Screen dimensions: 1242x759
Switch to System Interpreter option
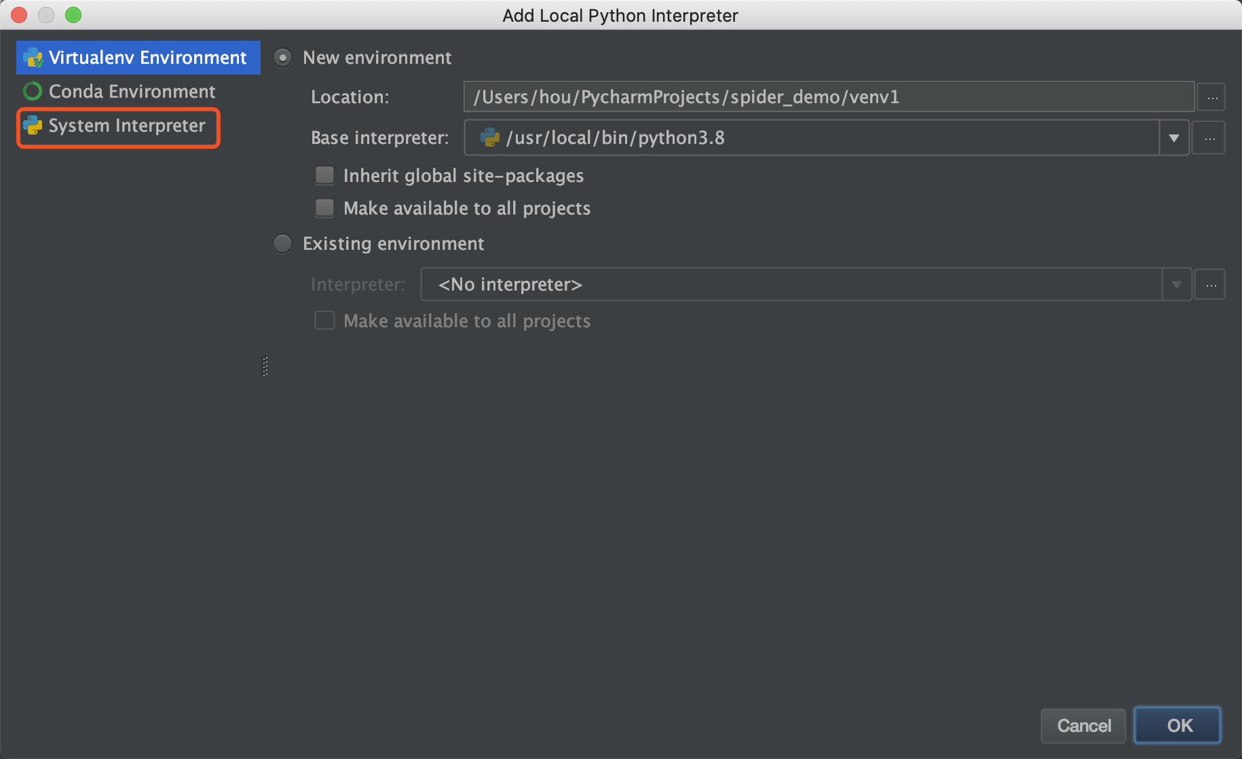click(127, 126)
